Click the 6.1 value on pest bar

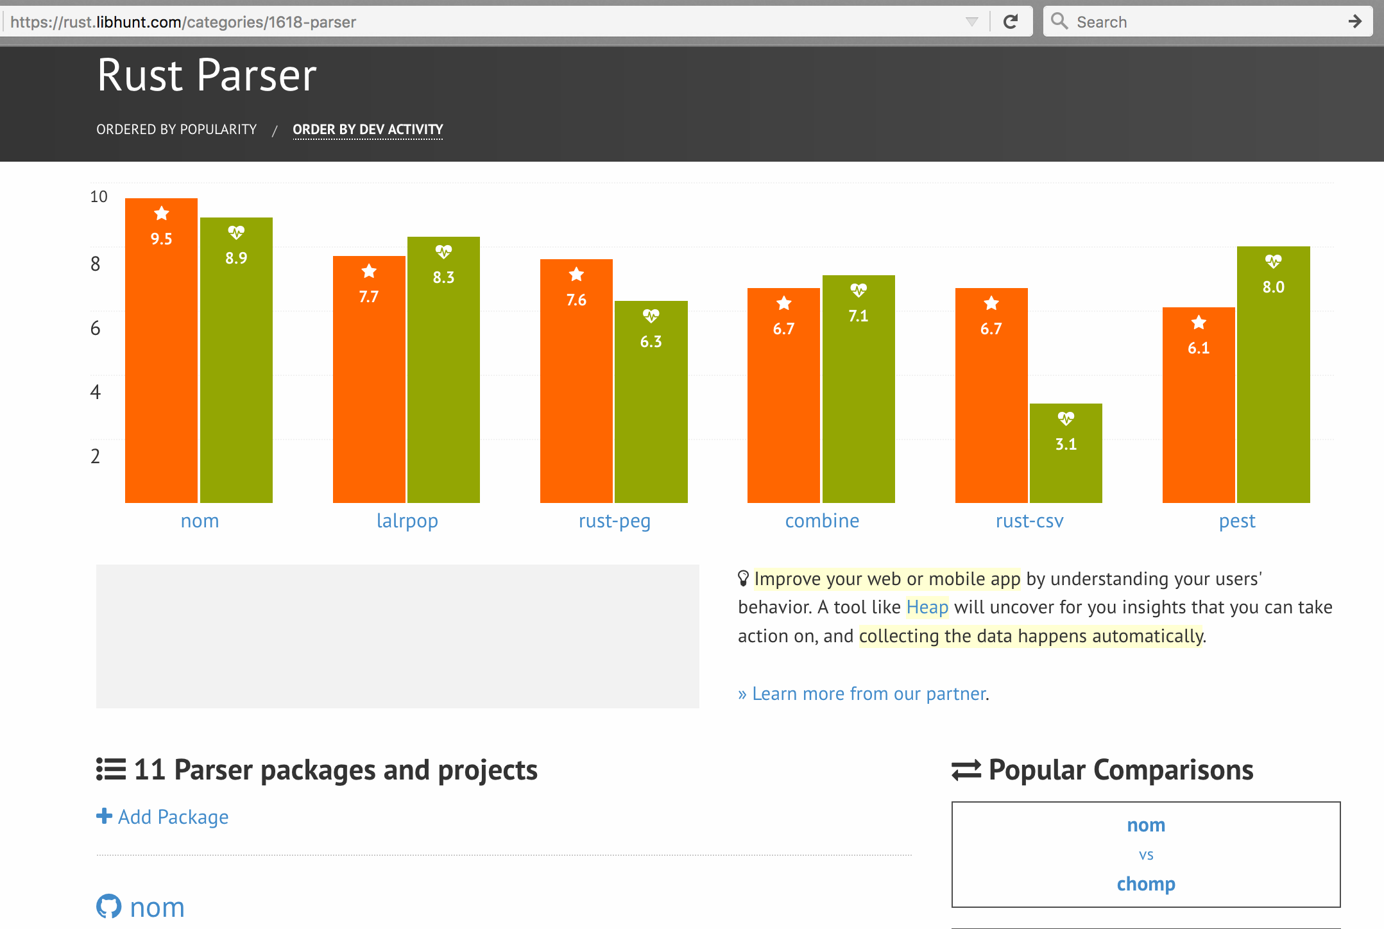point(1199,348)
